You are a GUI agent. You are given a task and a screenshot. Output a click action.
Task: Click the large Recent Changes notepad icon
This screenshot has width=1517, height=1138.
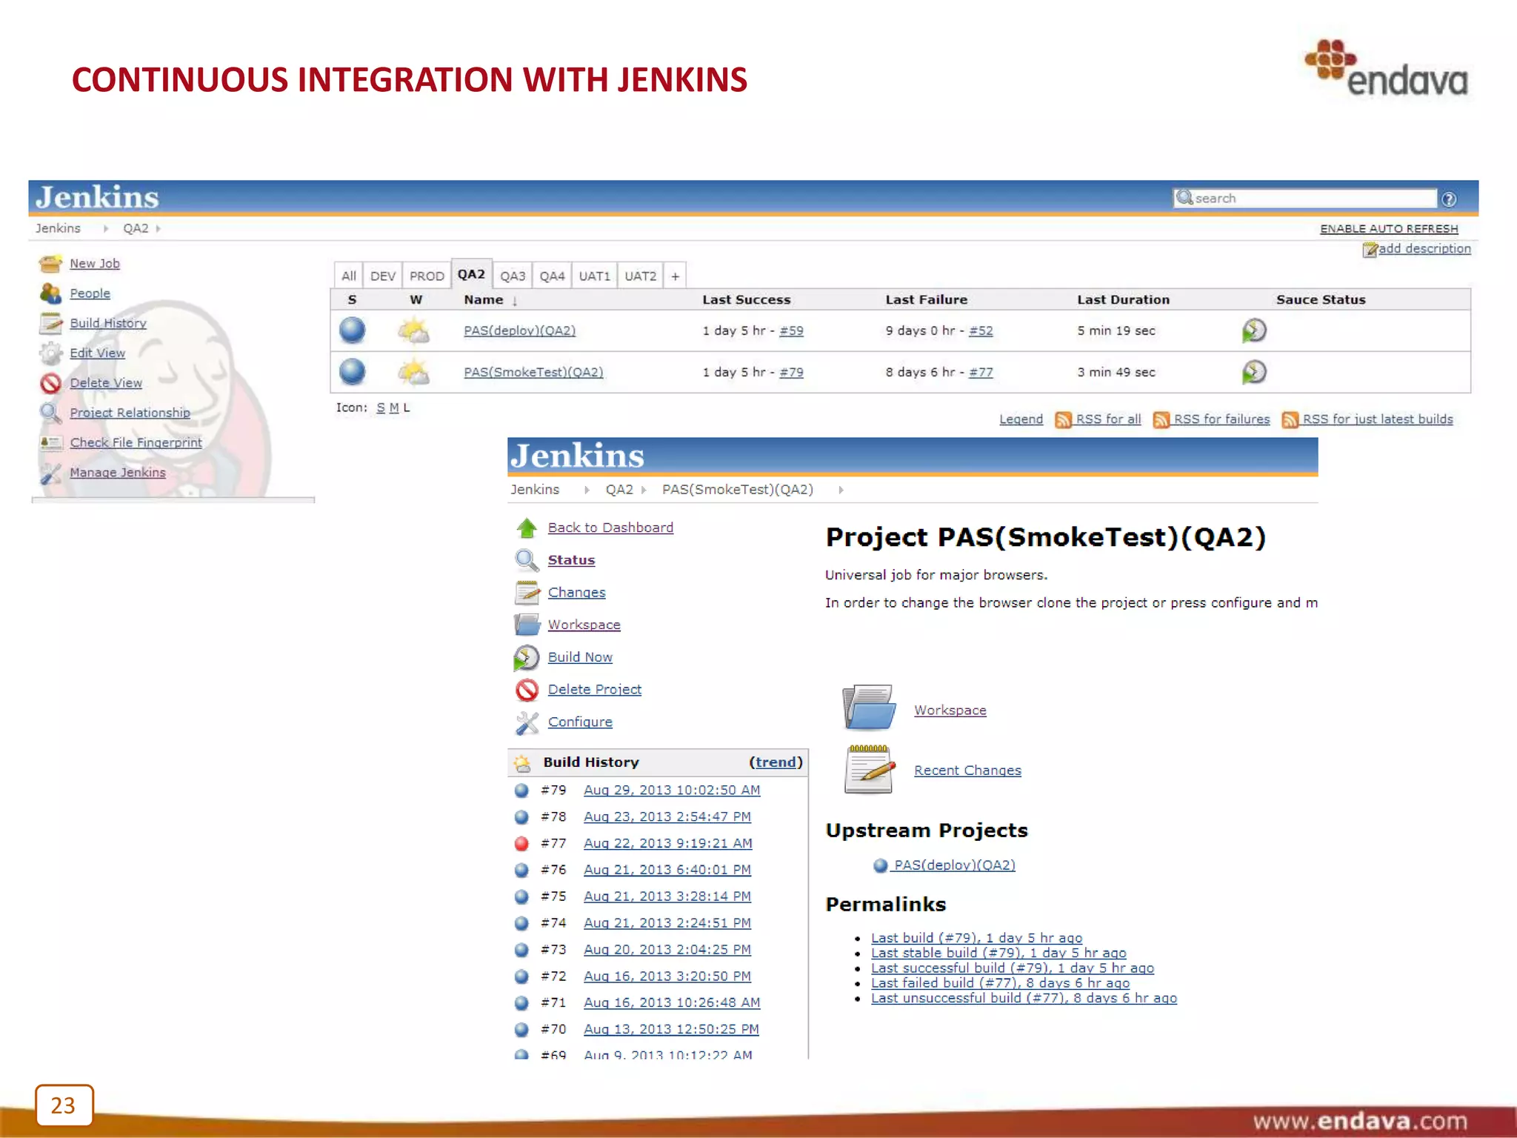tap(868, 769)
